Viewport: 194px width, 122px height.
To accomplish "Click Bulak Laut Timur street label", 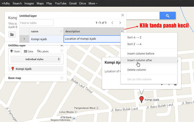I will coord(82,86).
